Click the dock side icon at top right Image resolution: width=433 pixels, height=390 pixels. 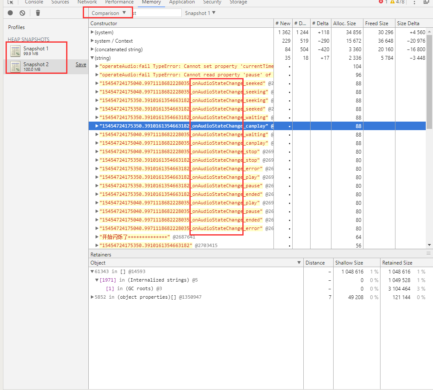point(426,2)
